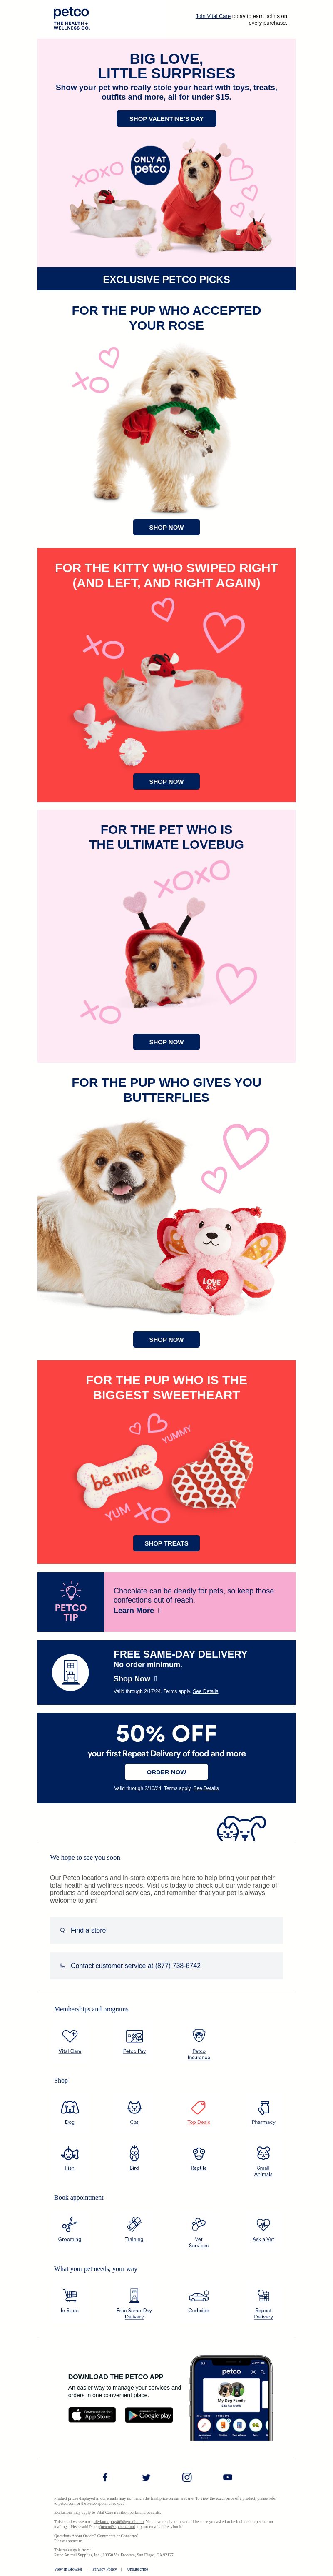Select the Dog shop icon
This screenshot has width=333, height=2576.
pos(69,2106)
